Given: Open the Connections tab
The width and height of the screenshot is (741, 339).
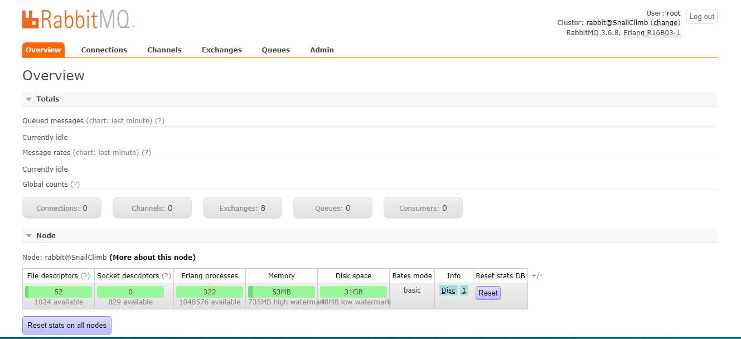Looking at the screenshot, I should click(x=104, y=50).
